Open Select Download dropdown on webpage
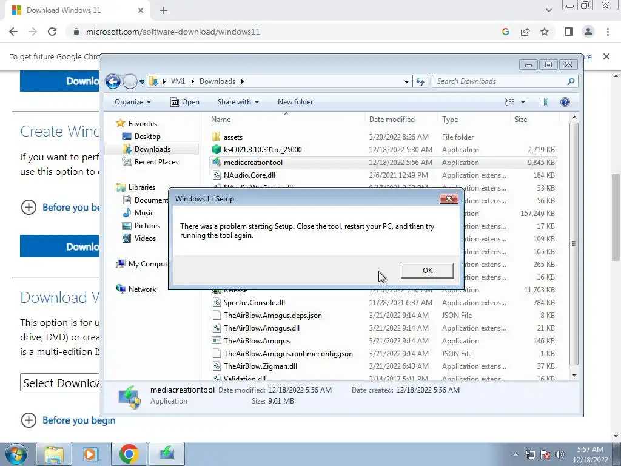The image size is (621, 466). (60, 383)
